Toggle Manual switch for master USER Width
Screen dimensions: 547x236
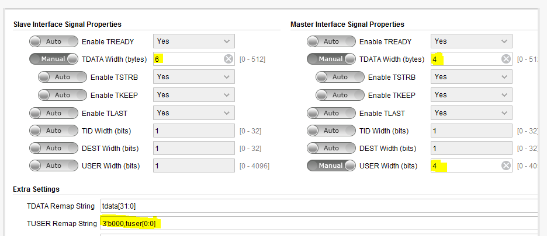click(x=331, y=165)
